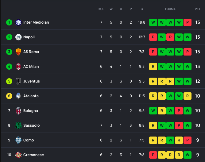Screen dimensions: 205x162
Task: Sort table by PKT column header
Action: (x=197, y=9)
